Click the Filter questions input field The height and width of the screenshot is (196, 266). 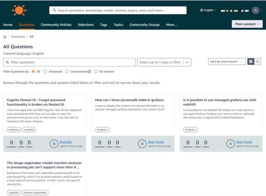(x=69, y=62)
